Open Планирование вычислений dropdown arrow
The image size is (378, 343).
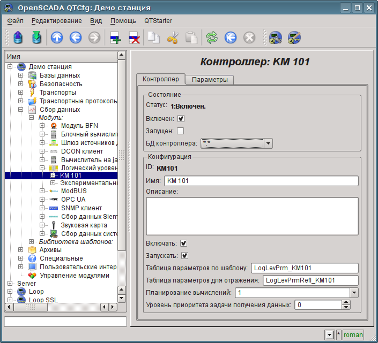click(x=353, y=293)
